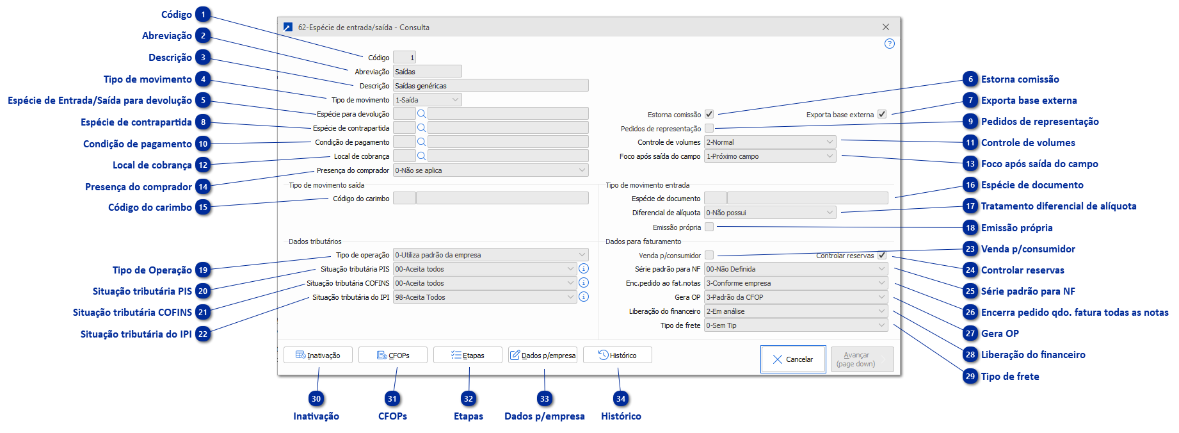1179x433 pixels.
Task: Click the Descrição input field
Action: click(x=490, y=86)
